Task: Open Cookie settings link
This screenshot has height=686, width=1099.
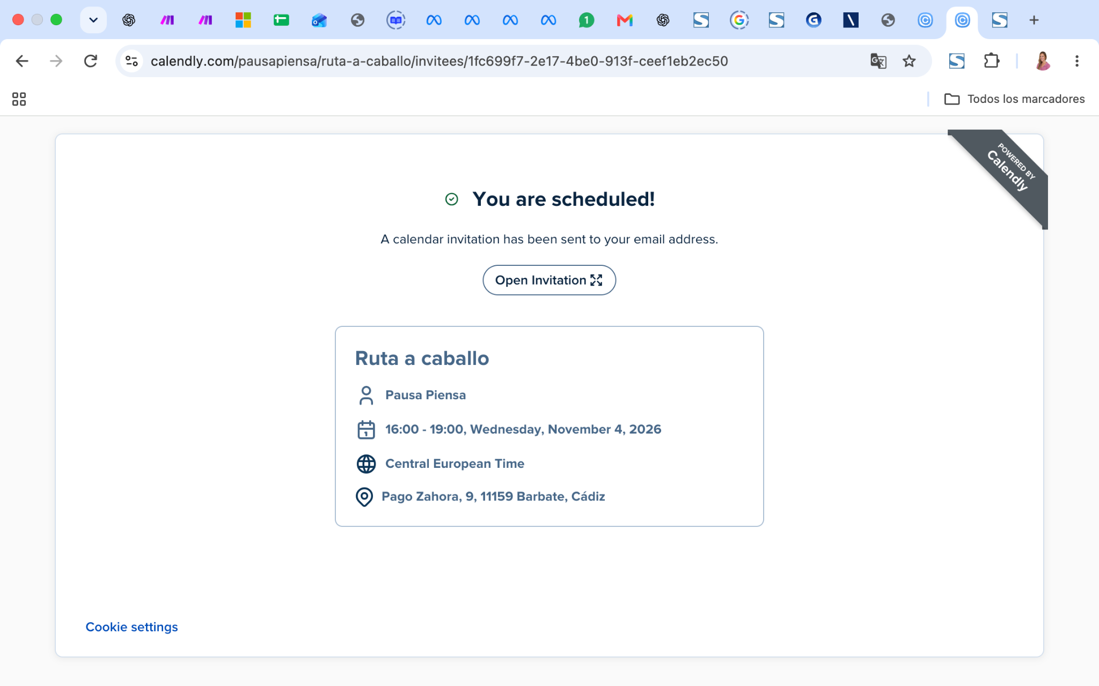Action: [x=131, y=627]
